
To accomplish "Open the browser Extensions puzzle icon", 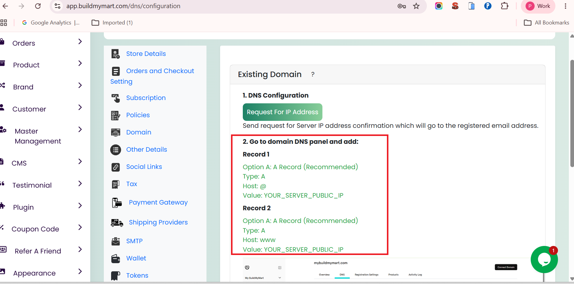I will coord(504,6).
